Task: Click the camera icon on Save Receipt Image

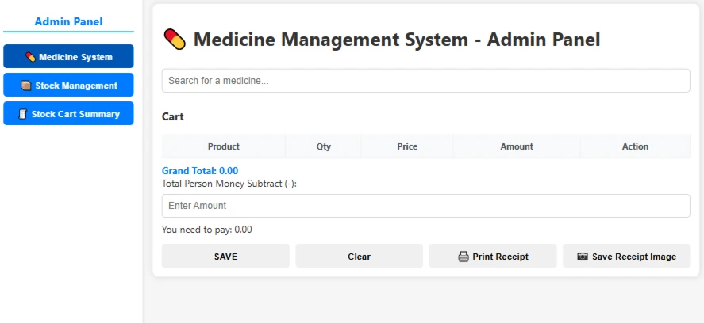Action: point(583,256)
